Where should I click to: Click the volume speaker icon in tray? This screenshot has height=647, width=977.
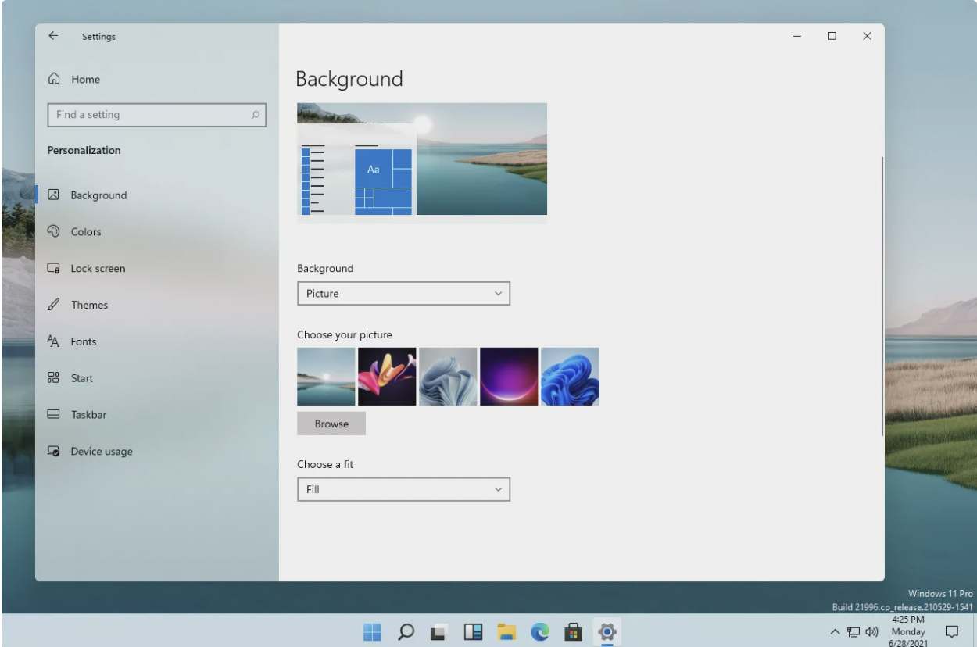tap(871, 631)
